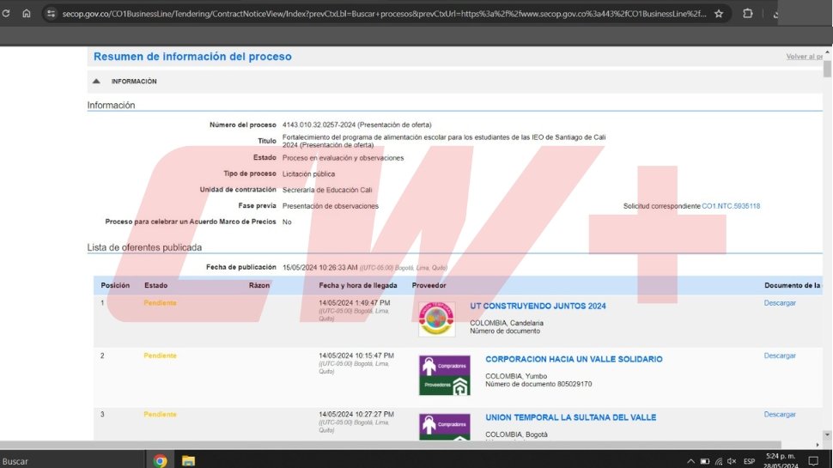Click process number 4143.010.32.0257-2024
This screenshot has width=833, height=468.
[x=319, y=125]
